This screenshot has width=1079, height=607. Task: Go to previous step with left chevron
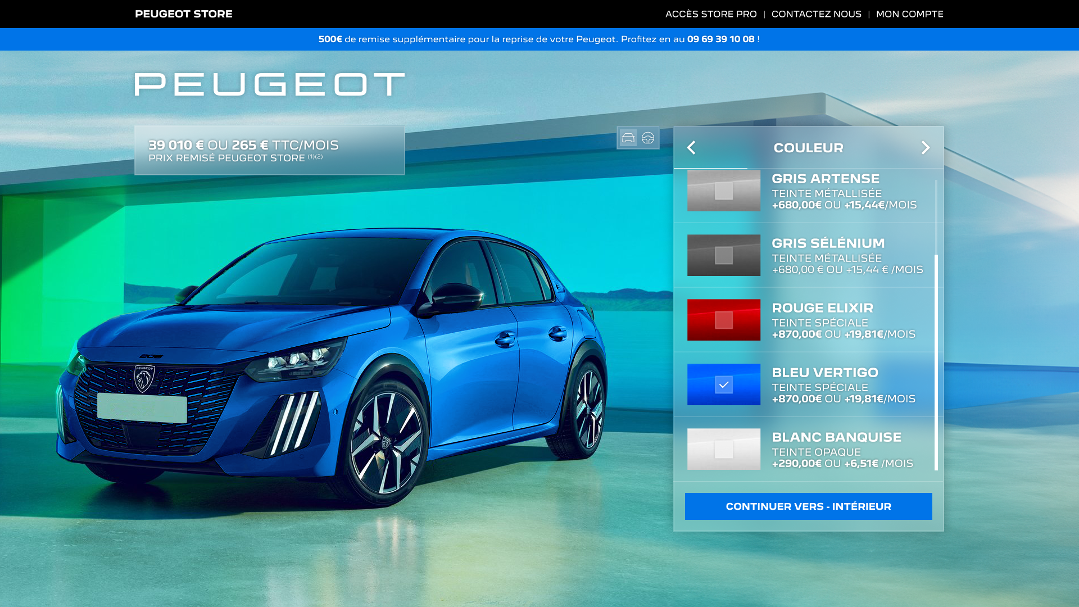[691, 148]
